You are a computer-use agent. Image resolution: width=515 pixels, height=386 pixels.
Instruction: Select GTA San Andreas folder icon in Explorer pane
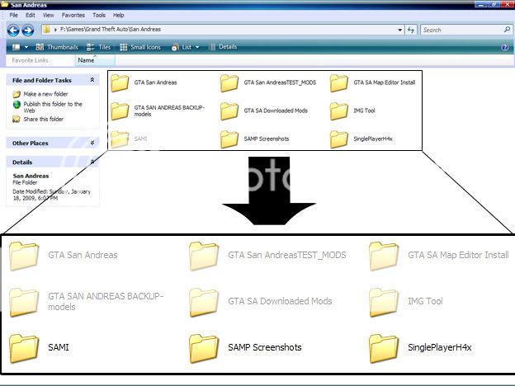coord(120,82)
